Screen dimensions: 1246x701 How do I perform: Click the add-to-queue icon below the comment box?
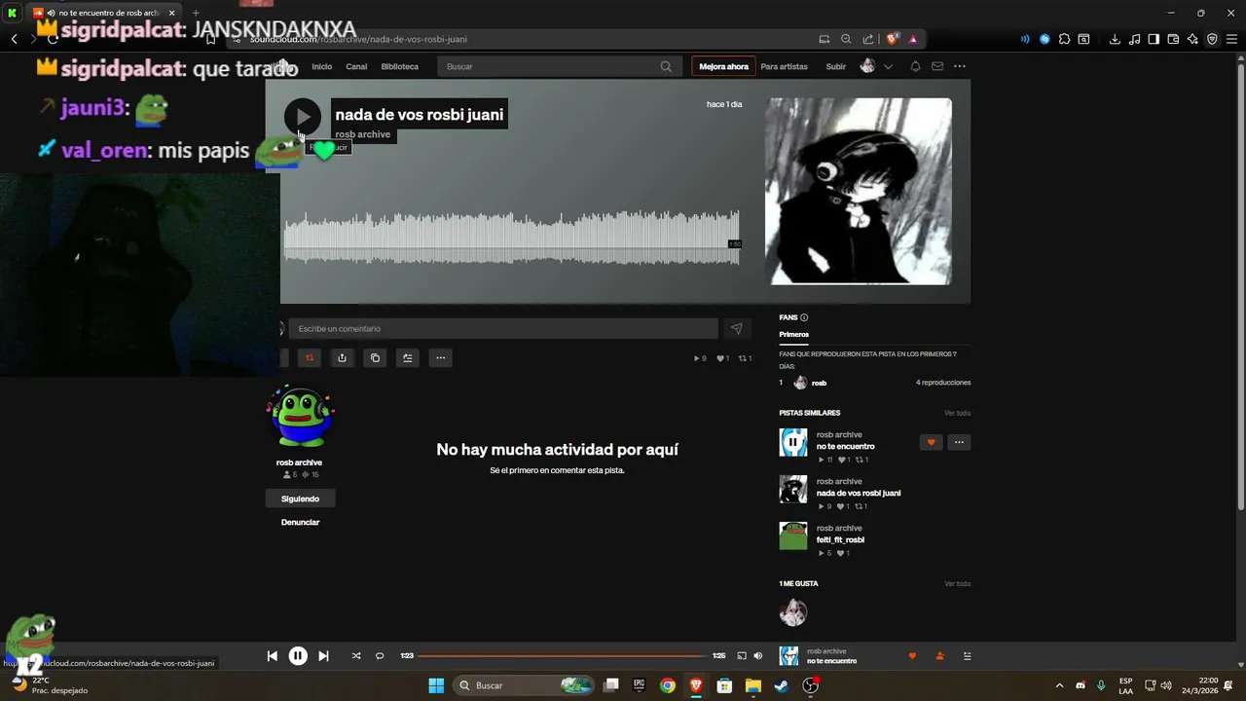pos(408,358)
